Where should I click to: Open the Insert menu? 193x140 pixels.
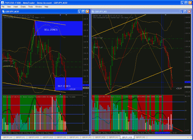pos(16,7)
